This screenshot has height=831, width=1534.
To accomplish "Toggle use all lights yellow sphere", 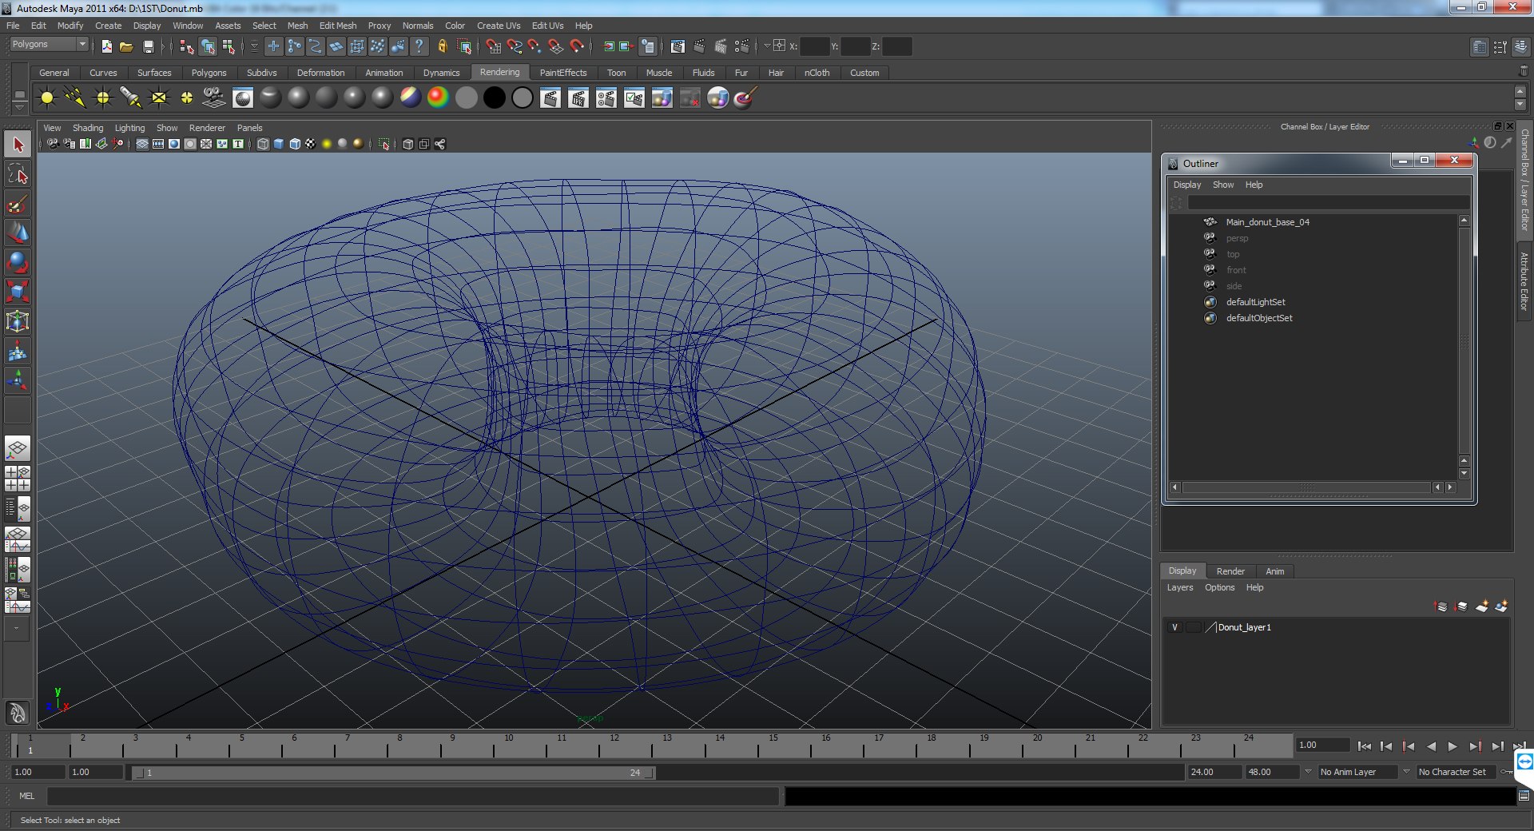I will [327, 144].
